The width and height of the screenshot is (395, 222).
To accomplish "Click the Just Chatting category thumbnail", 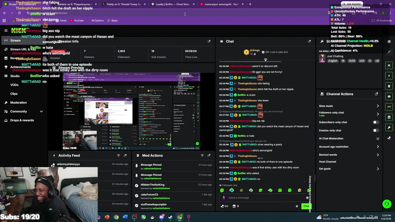I will 322,59.
